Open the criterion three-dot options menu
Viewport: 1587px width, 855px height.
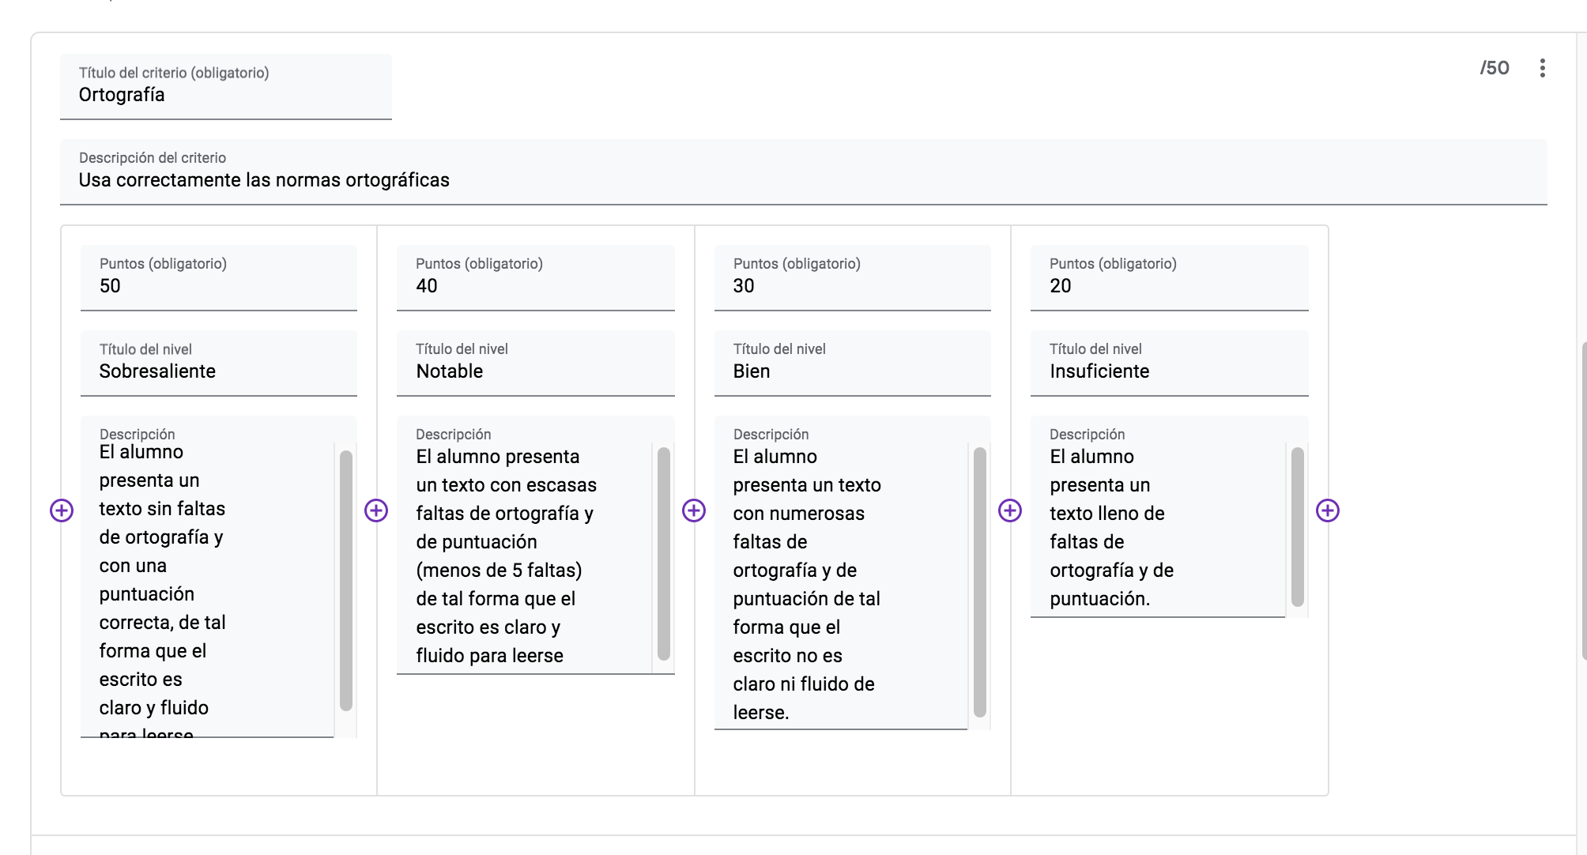point(1542,68)
